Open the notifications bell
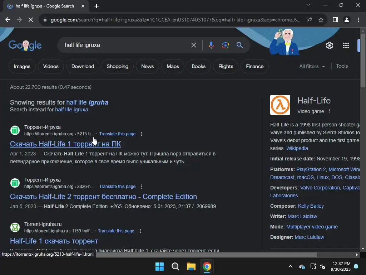366x275 pixels. (356, 266)
